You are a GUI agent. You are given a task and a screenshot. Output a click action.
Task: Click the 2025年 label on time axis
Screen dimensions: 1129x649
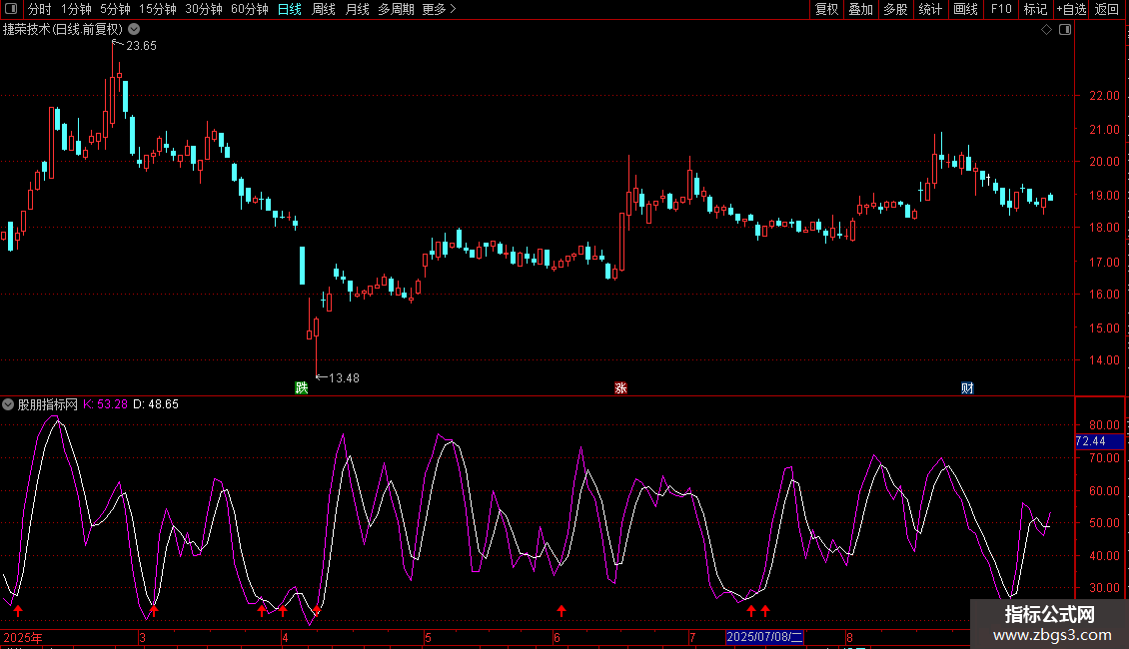point(23,637)
